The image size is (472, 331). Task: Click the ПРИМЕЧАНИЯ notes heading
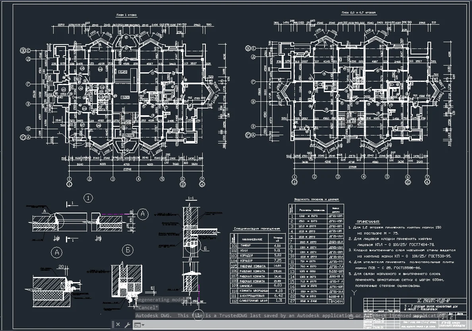[x=368, y=222]
